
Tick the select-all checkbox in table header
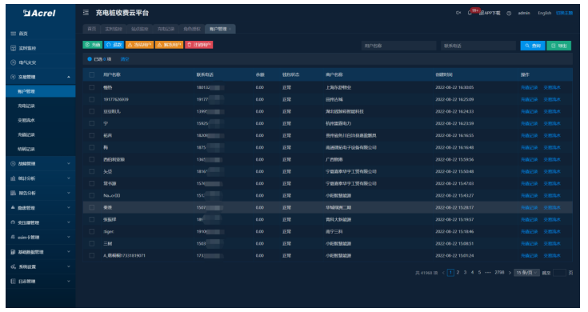(91, 74)
